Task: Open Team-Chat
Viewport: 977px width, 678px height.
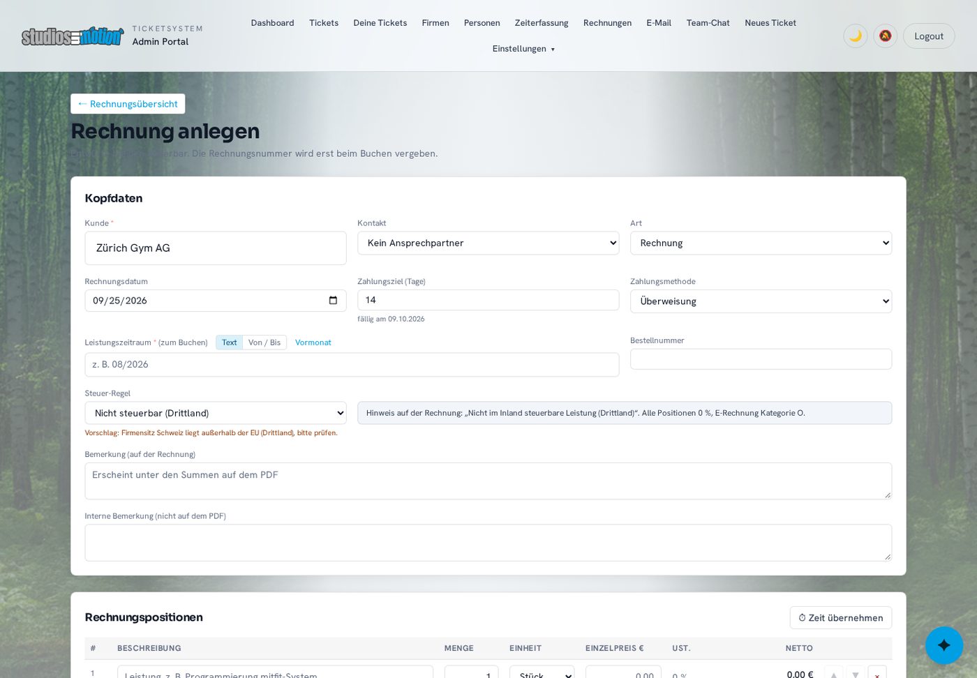Action: [x=708, y=23]
